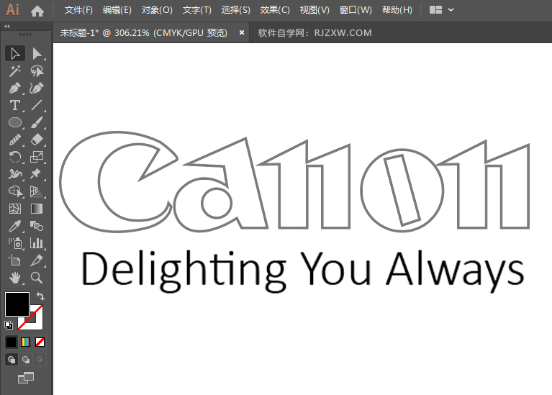Click the black Fill color box
The height and width of the screenshot is (395, 552).
point(17,304)
